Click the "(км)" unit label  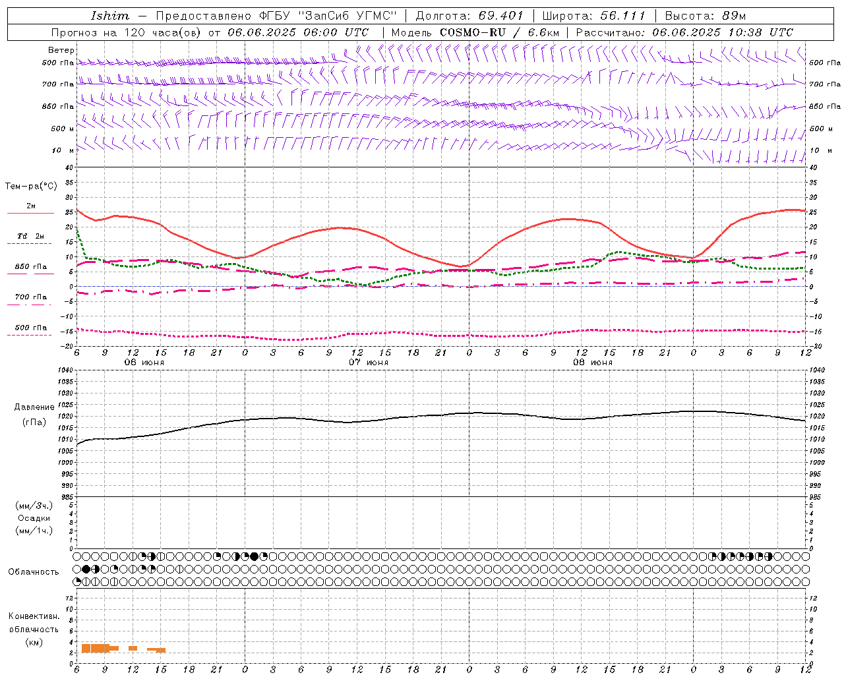tap(34, 642)
